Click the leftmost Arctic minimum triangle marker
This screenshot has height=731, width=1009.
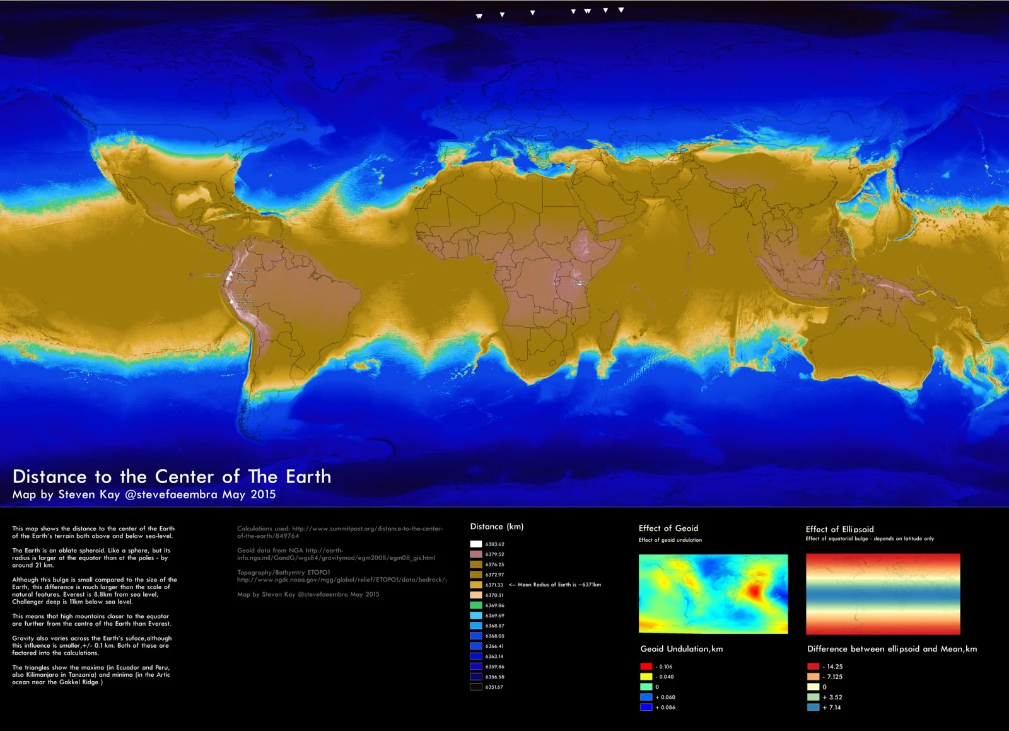(479, 16)
